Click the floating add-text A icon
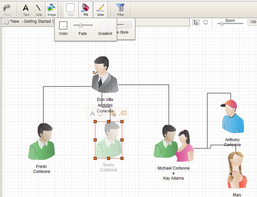 pos(92,113)
